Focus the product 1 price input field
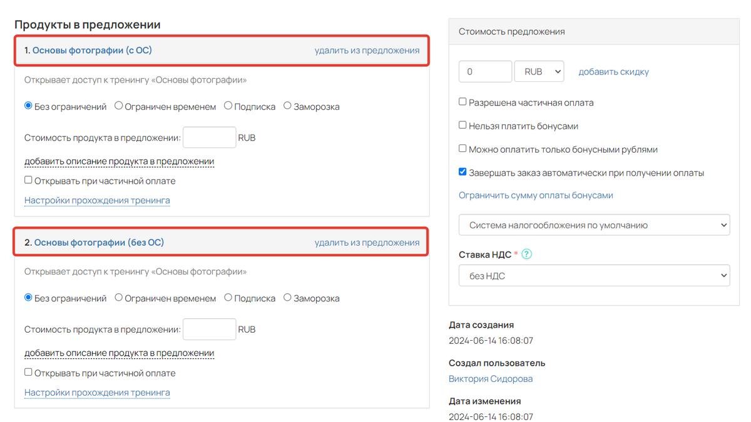Screen dimensions: 751x422 point(209,138)
